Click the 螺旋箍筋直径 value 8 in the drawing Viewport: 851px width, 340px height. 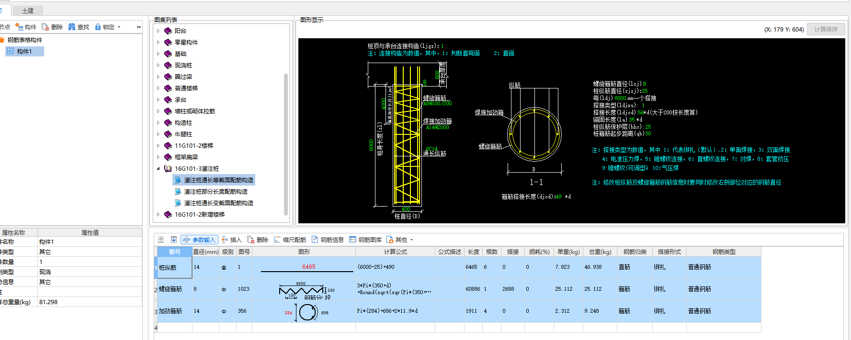[x=645, y=84]
